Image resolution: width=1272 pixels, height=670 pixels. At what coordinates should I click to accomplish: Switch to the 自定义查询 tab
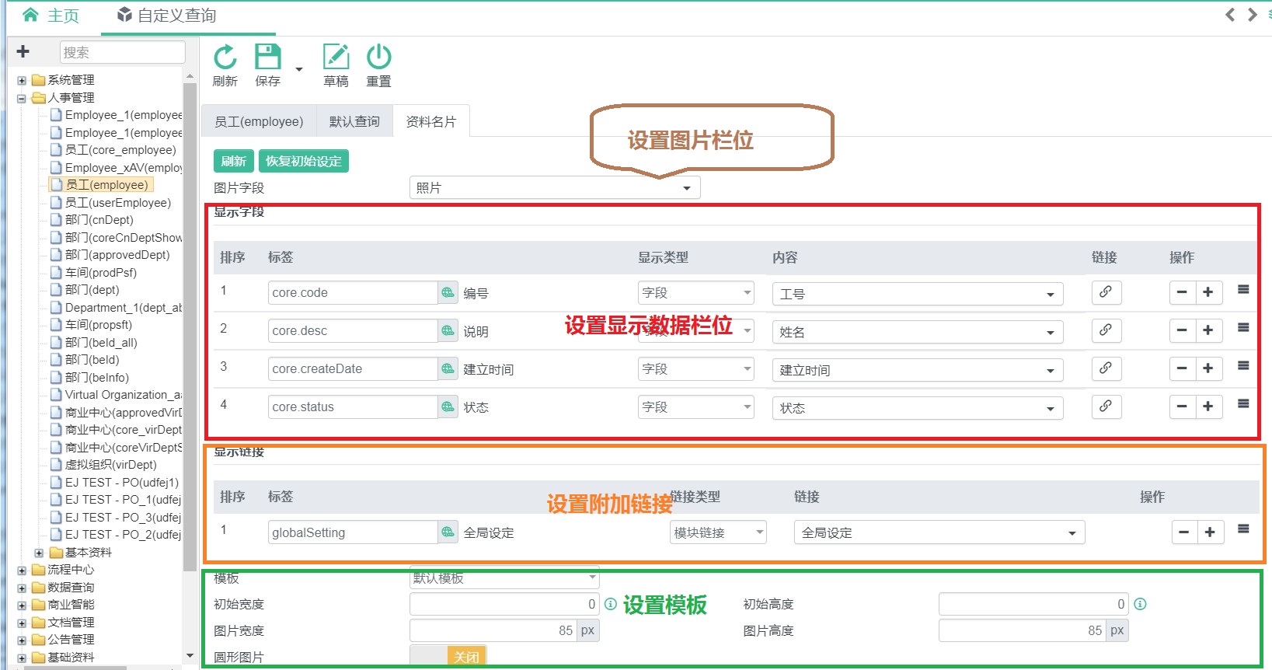click(166, 16)
